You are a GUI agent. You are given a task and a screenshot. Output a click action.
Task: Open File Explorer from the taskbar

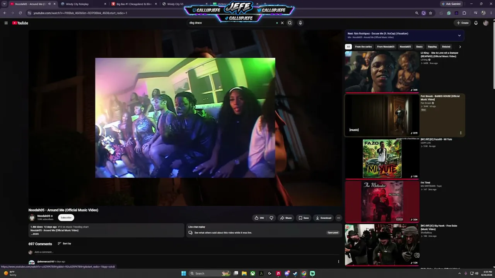coord(244,273)
